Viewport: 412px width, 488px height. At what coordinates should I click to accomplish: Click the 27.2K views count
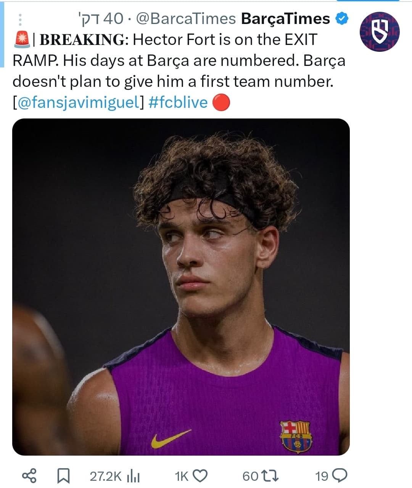point(106,476)
